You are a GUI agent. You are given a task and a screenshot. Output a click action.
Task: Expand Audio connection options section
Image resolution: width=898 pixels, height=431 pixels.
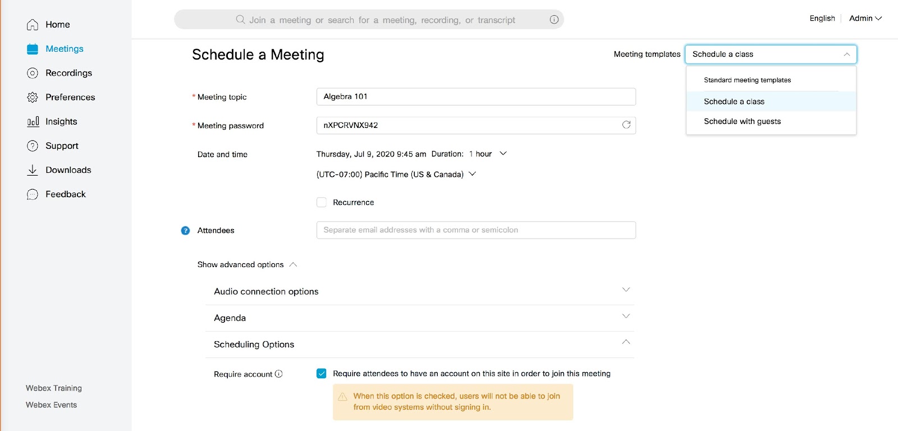(x=626, y=290)
